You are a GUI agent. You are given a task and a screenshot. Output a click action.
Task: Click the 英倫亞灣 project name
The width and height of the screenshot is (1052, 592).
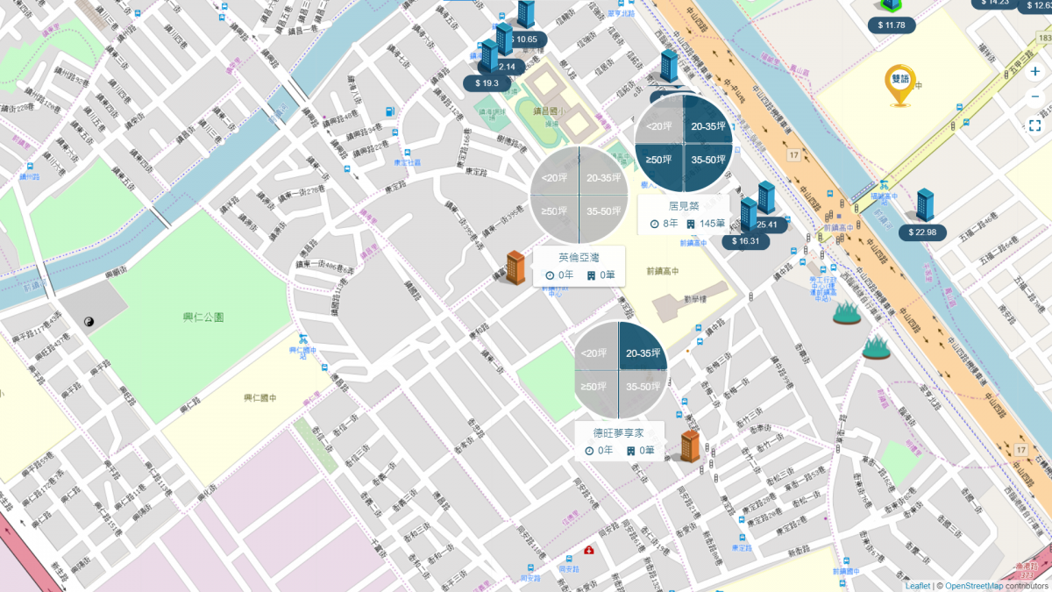tap(579, 258)
